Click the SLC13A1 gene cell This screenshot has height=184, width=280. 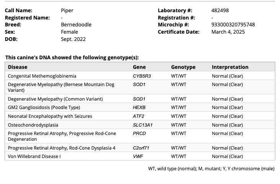pos(143,125)
